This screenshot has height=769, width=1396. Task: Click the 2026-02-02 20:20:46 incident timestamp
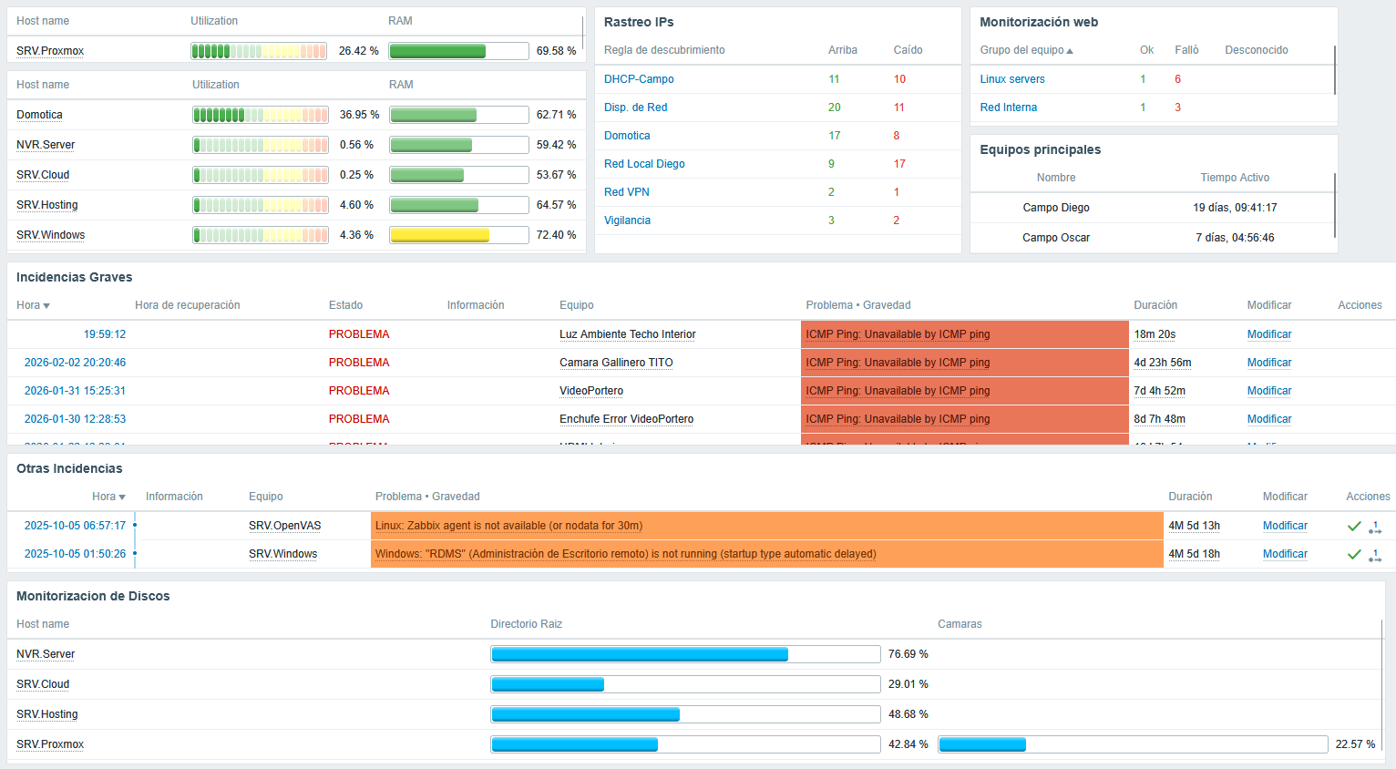pos(75,363)
